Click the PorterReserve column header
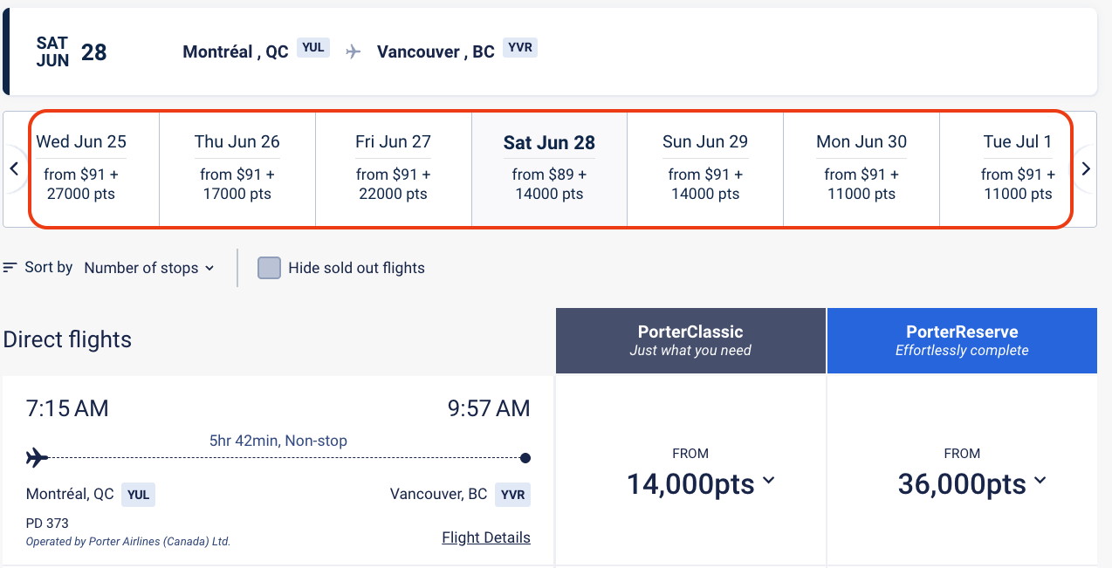The width and height of the screenshot is (1112, 568). pos(962,339)
